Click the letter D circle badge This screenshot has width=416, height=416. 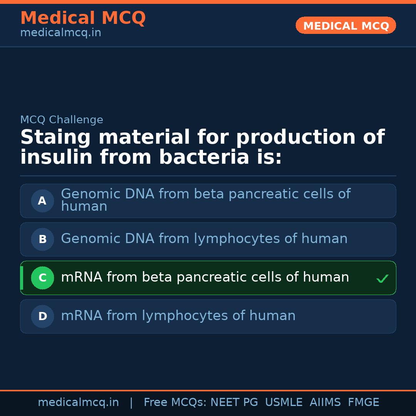[42, 316]
